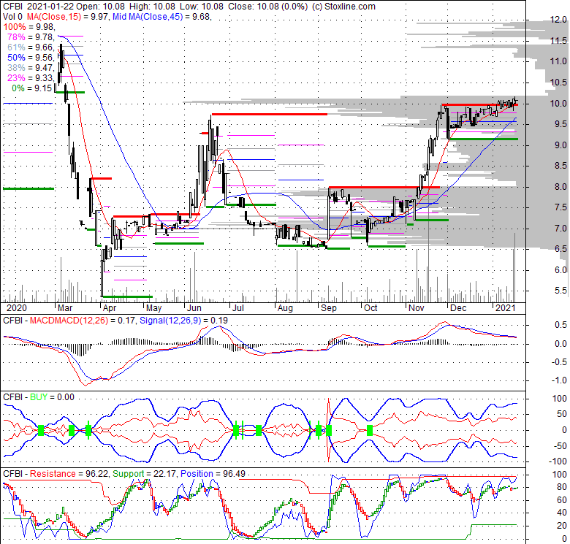Click the Vol 0 label
570x544 pixels.
tap(12, 16)
